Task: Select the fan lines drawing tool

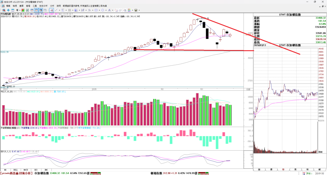Action: [x=76, y=10]
